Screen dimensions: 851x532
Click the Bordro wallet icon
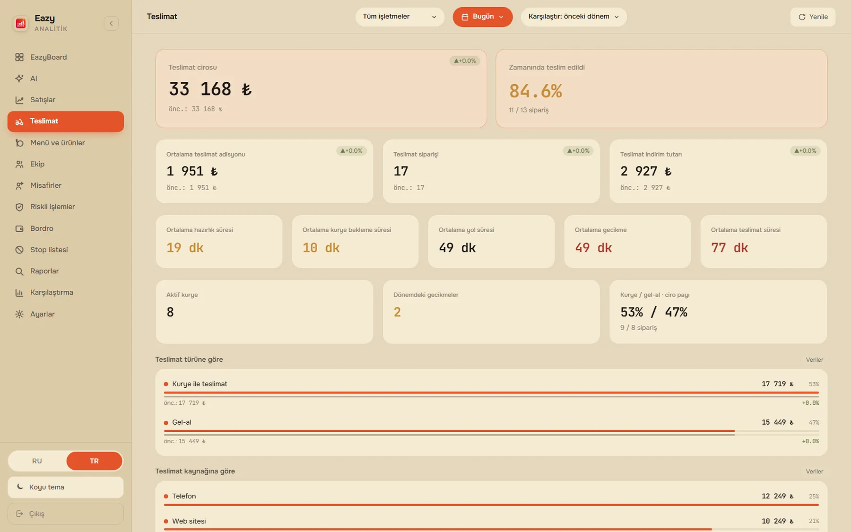[19, 228]
